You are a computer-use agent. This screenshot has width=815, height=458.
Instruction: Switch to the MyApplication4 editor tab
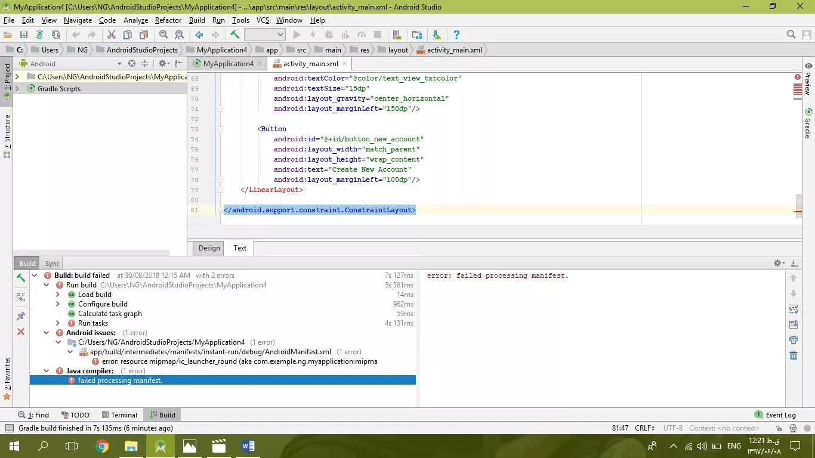coord(228,64)
